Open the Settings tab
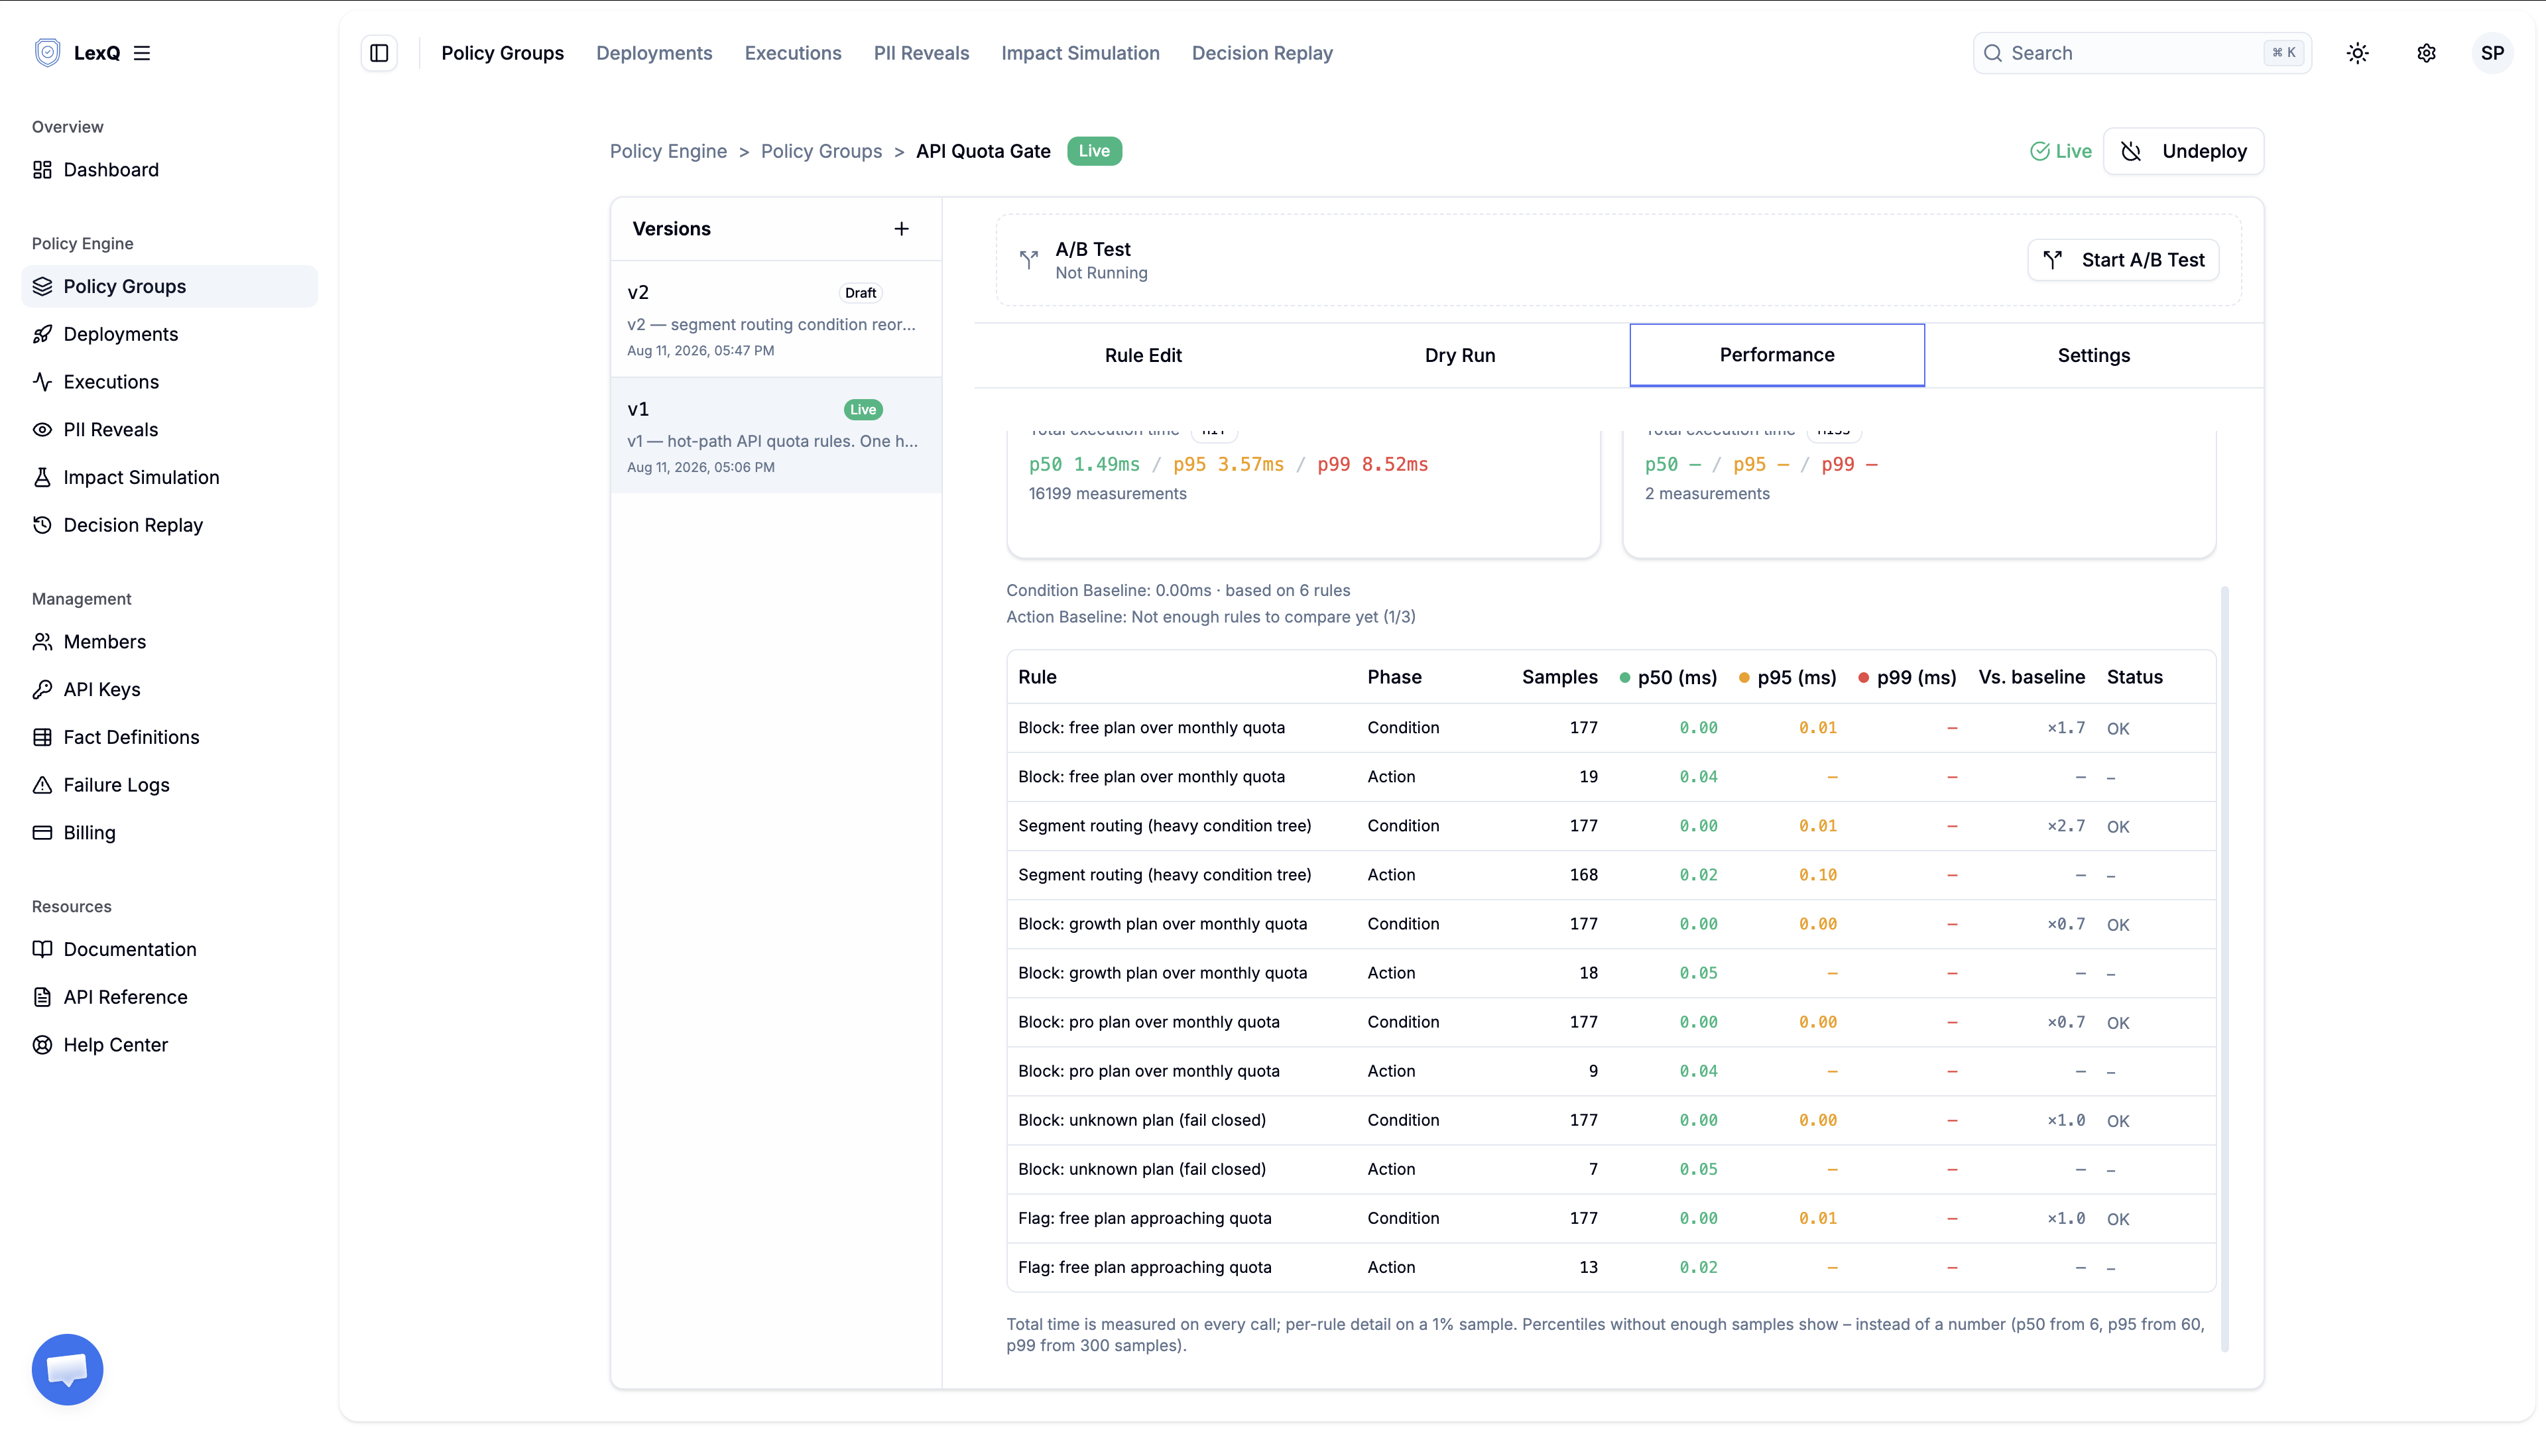This screenshot has height=1432, width=2546. pos(2093,356)
